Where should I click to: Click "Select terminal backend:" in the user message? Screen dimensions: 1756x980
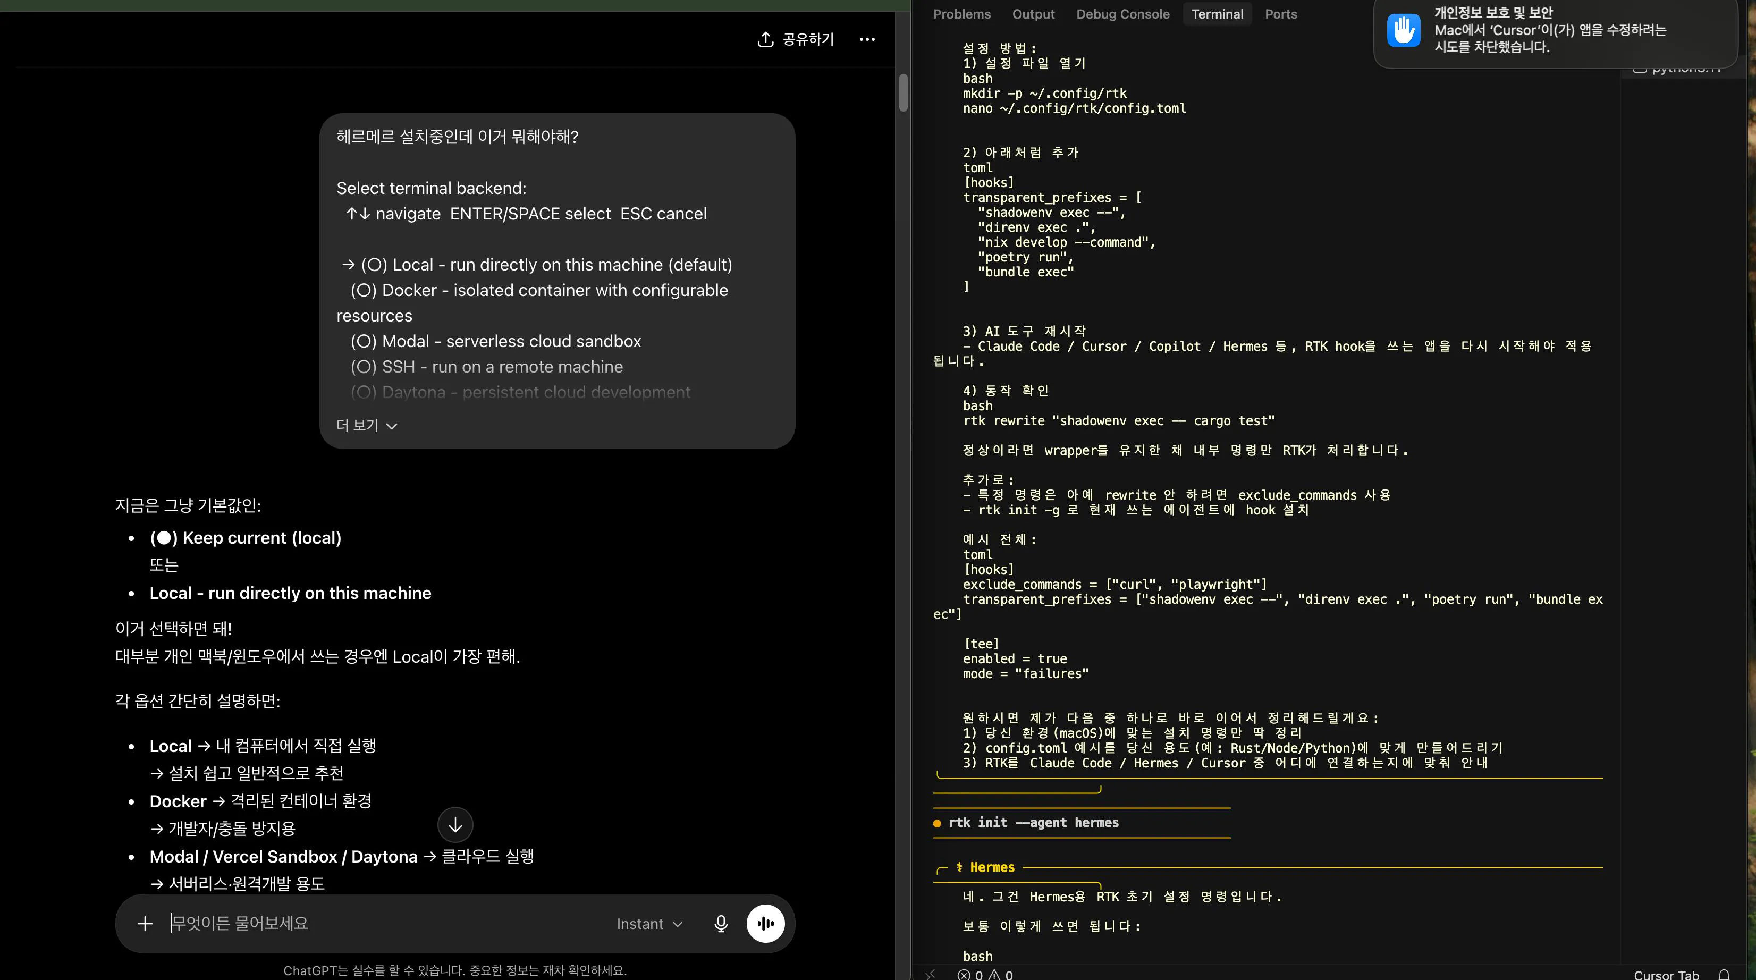point(432,188)
